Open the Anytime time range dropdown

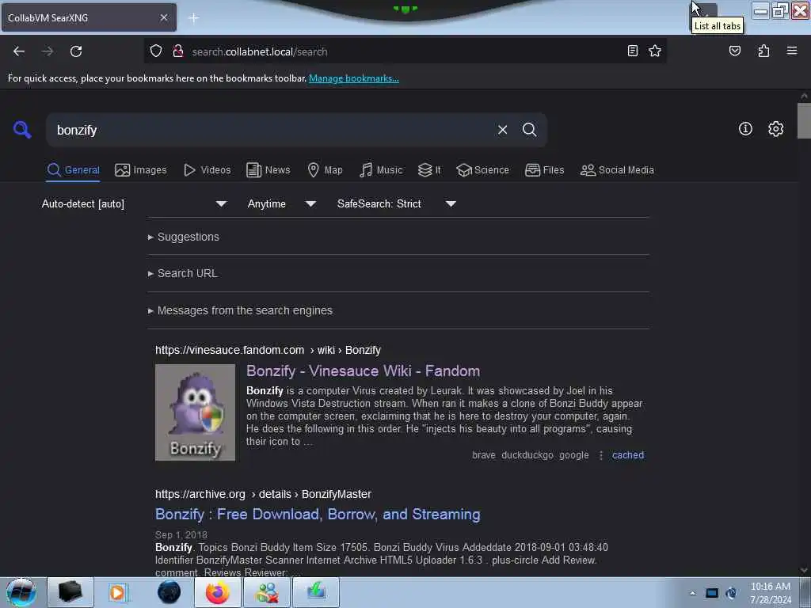pyautogui.click(x=281, y=203)
